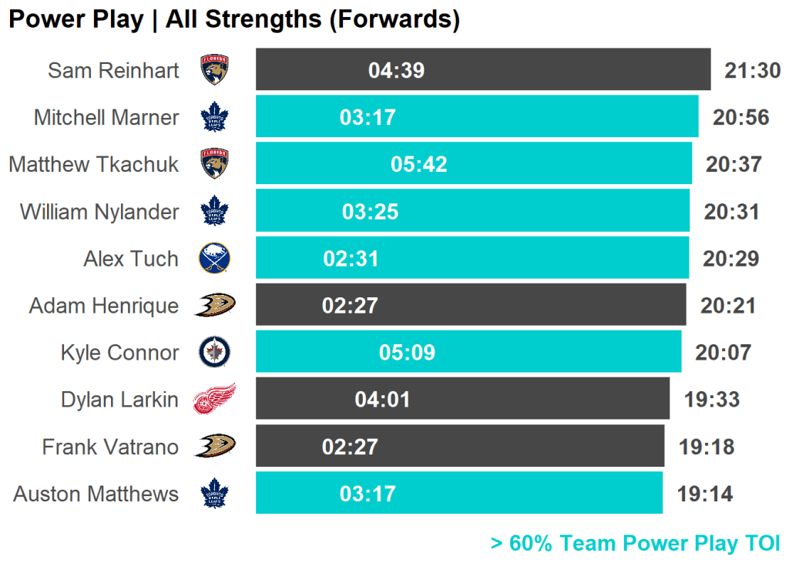Click the Panthers logo beside Sam Reinhart
This screenshot has width=789, height=563.
pyautogui.click(x=215, y=70)
